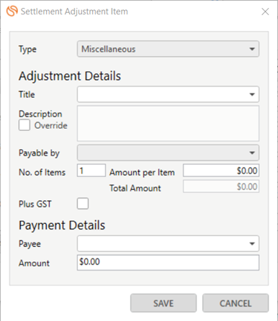The width and height of the screenshot is (278, 321).
Task: Click the SAVE button
Action: 163,303
